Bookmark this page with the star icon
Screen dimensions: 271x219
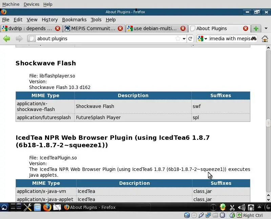coord(178,39)
